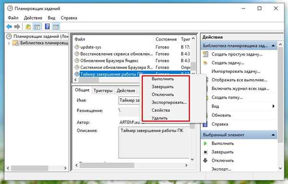Viewport: 288px width, 184px height.
Task: Open the Вид menu in the menu bar
Action: click(51, 18)
